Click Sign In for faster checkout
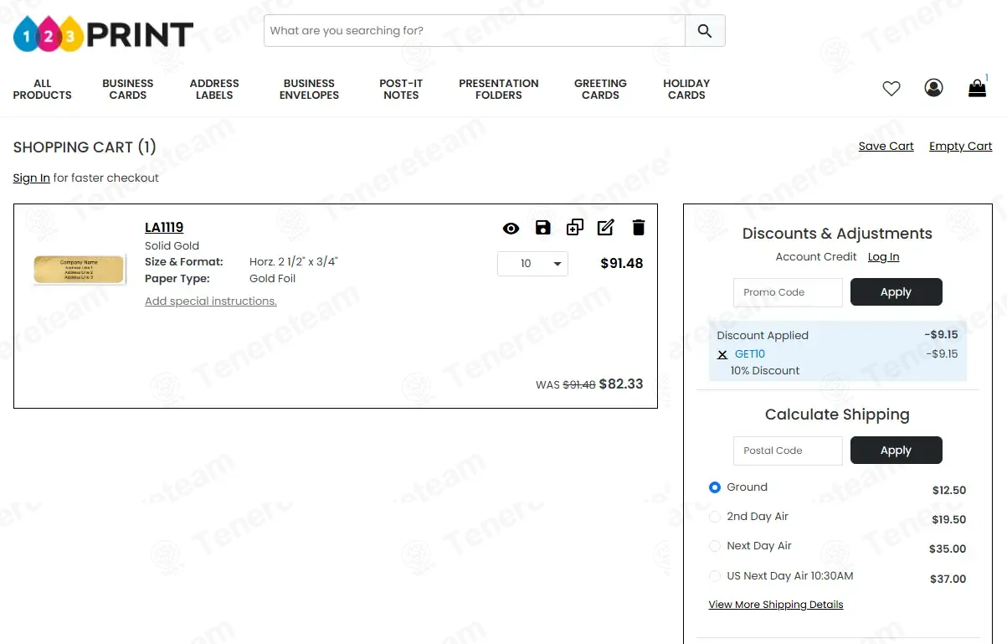The height and width of the screenshot is (644, 1007). point(31,178)
